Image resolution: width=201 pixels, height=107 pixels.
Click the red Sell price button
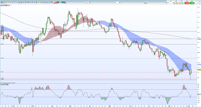tap(187, 3)
